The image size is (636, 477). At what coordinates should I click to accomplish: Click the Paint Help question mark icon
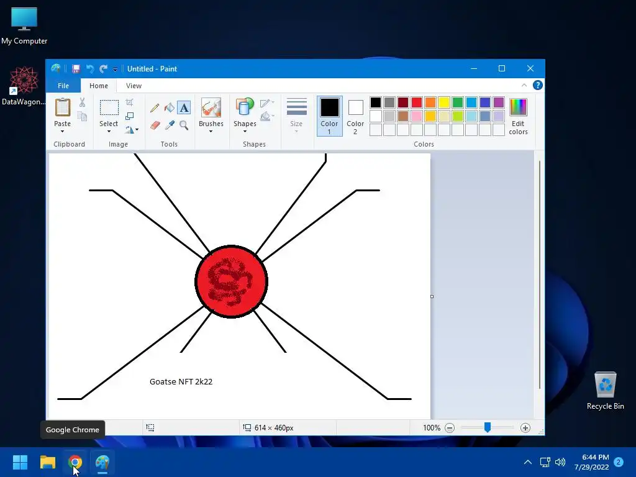537,85
